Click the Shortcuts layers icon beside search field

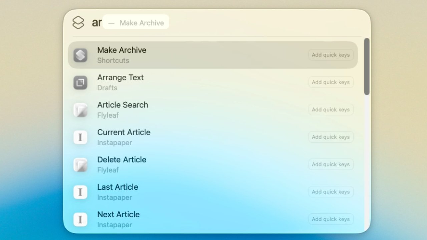click(x=78, y=23)
